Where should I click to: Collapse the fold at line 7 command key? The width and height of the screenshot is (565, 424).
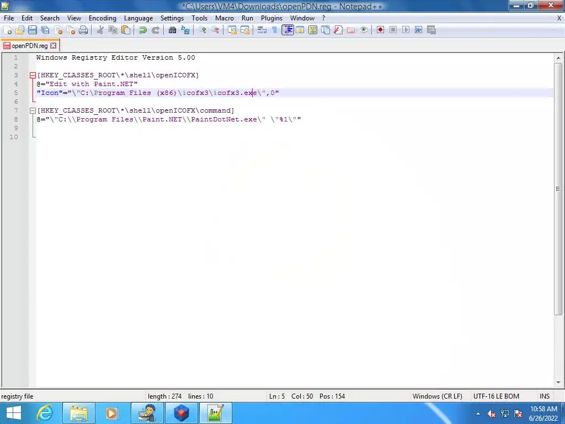(33, 110)
